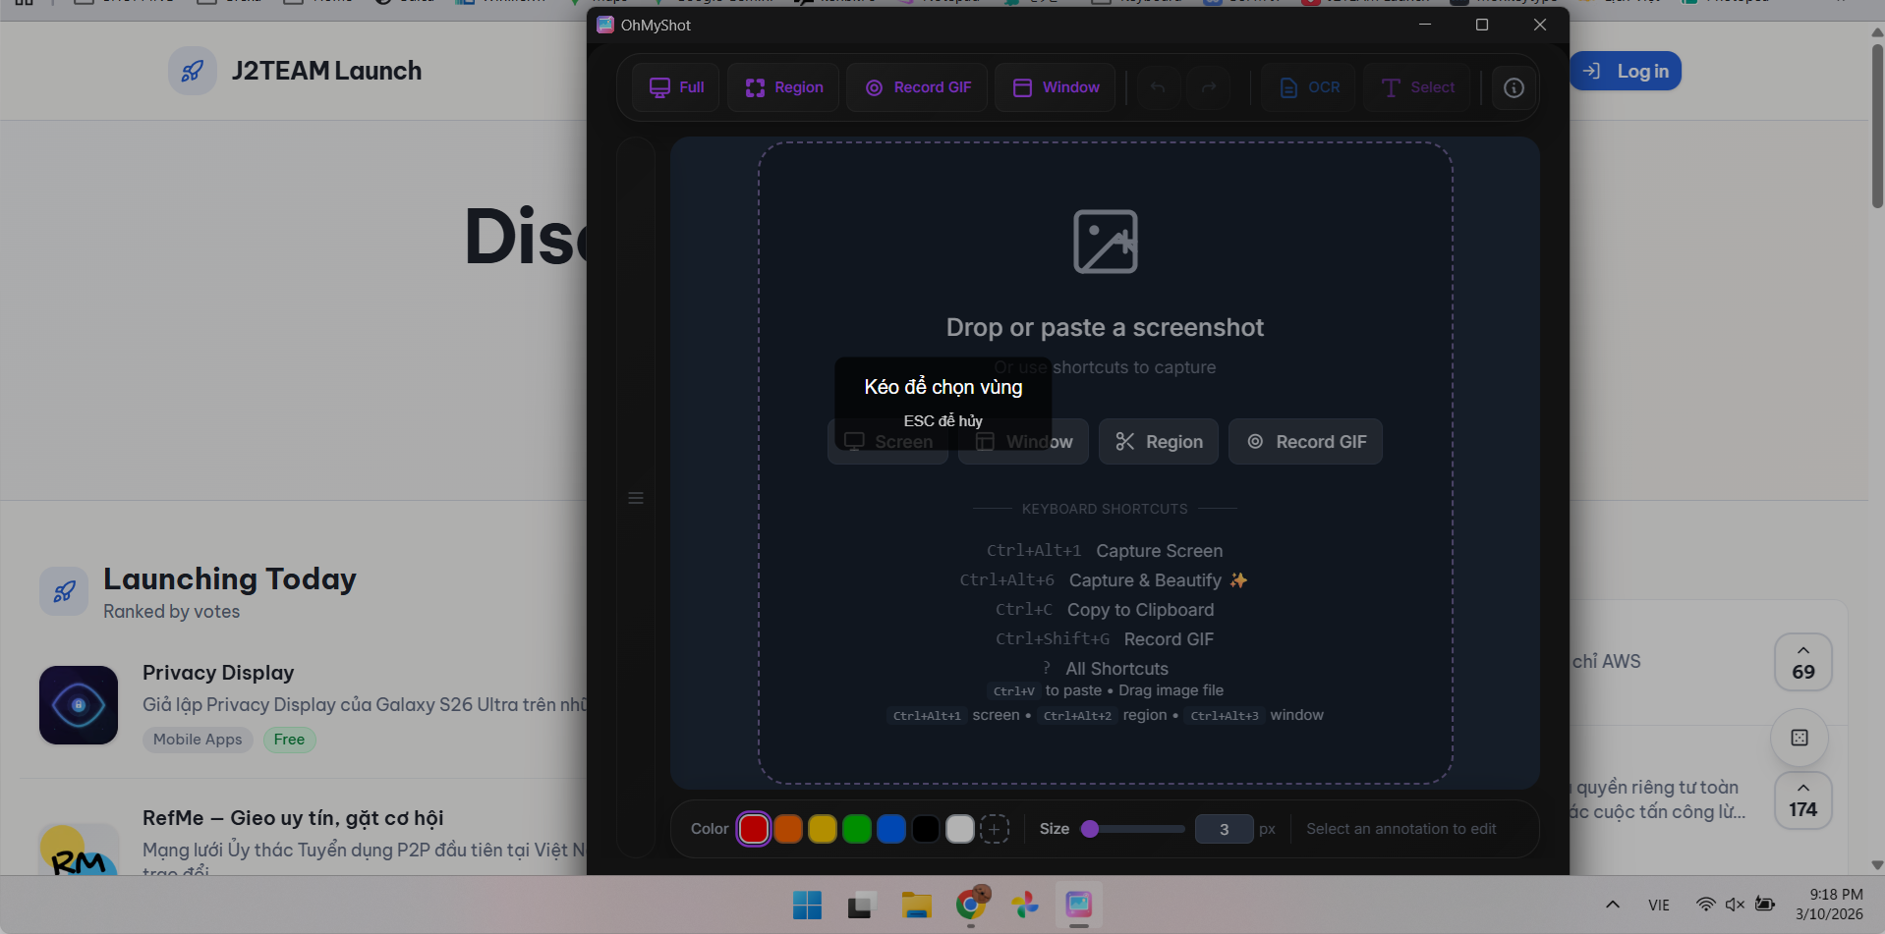Screen dimensions: 1885x934
Task: Click the OCR tool icon
Action: 1309,87
